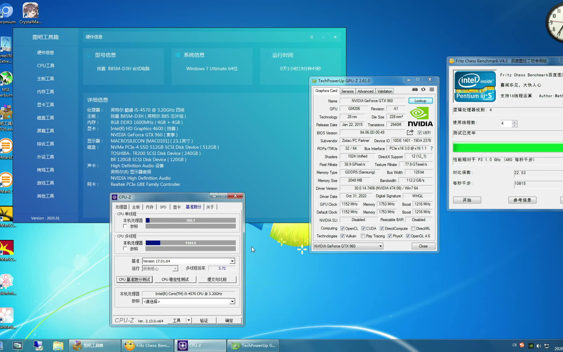Click the Lookup button
The width and height of the screenshot is (563, 352).
pos(420,101)
